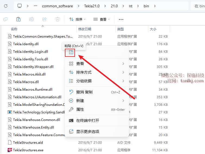Click the TeklaStructures.exe application icon

point(10,150)
